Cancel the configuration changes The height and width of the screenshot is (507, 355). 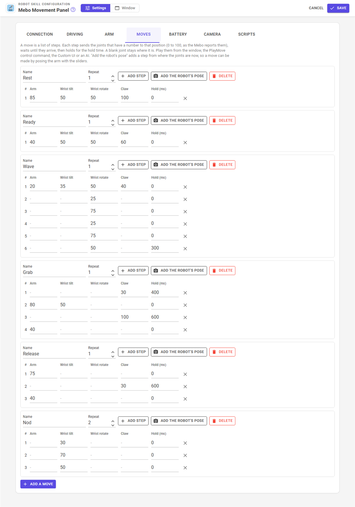(316, 8)
